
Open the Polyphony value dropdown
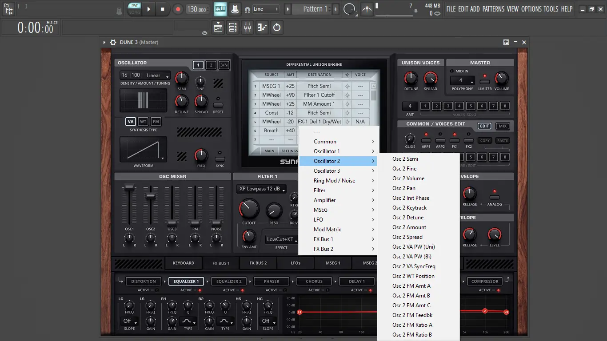(463, 80)
